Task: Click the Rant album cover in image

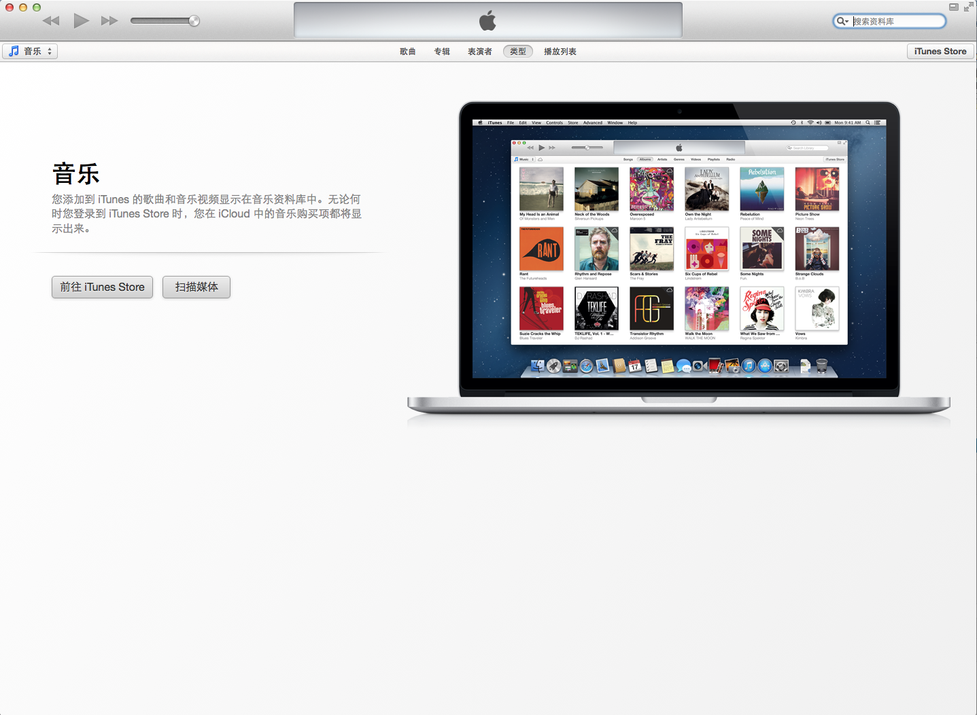Action: (541, 249)
